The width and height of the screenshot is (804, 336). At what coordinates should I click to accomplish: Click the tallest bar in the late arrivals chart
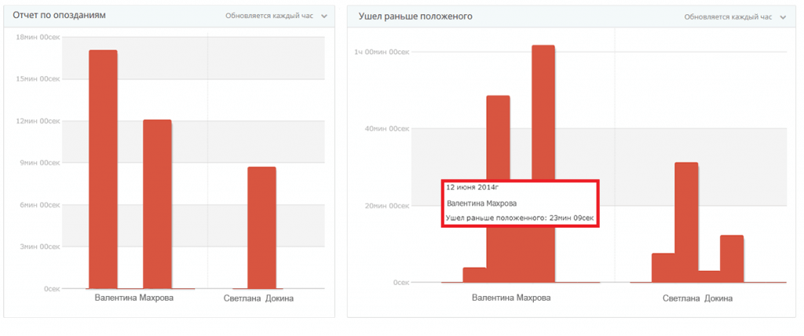coord(102,169)
